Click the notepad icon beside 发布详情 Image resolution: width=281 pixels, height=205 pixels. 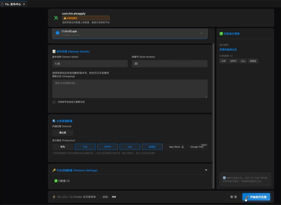point(54,52)
